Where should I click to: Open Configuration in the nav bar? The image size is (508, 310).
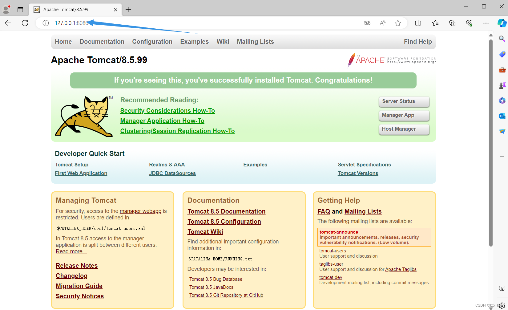tap(152, 42)
